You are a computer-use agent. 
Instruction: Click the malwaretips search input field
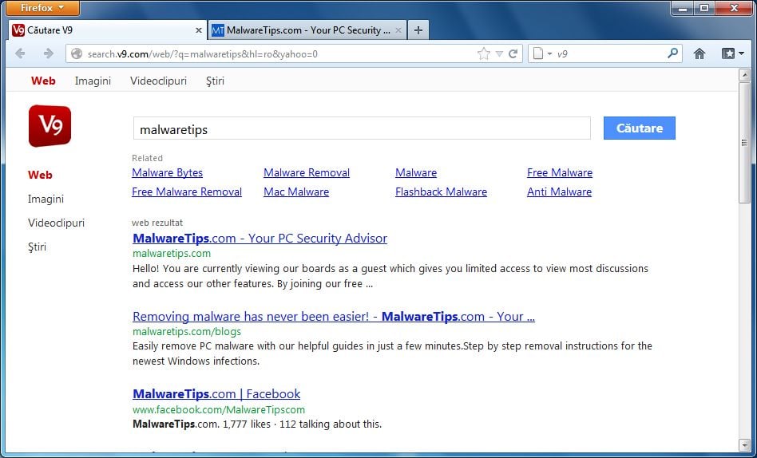coord(362,128)
